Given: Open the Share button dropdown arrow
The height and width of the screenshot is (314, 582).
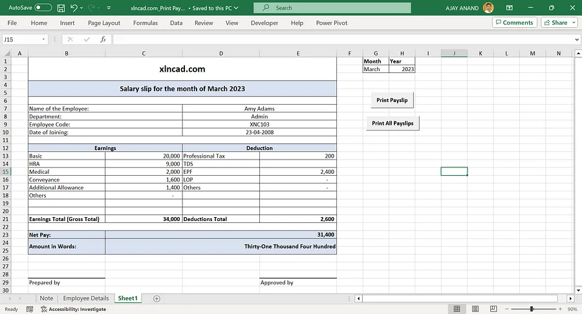Looking at the screenshot, I should (574, 23).
